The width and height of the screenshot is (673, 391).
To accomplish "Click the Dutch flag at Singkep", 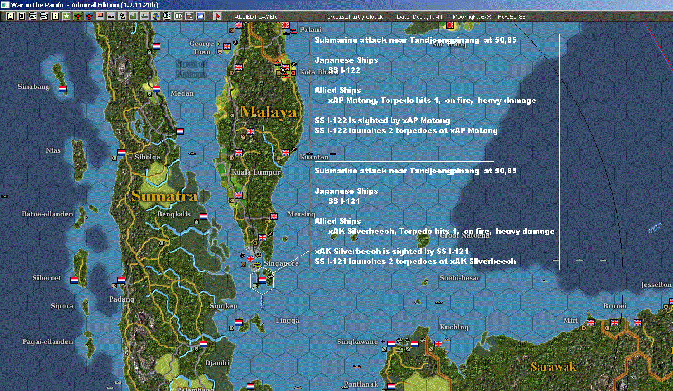I will point(239,323).
